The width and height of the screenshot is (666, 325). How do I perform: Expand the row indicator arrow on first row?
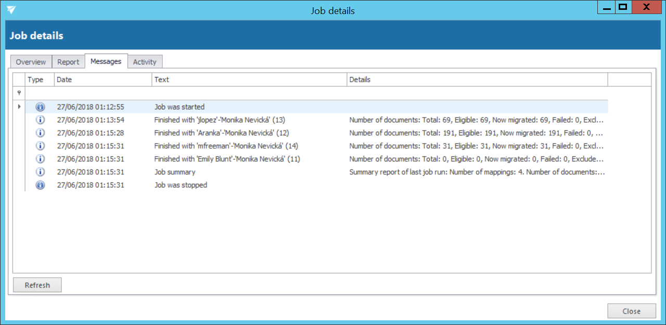tap(19, 107)
